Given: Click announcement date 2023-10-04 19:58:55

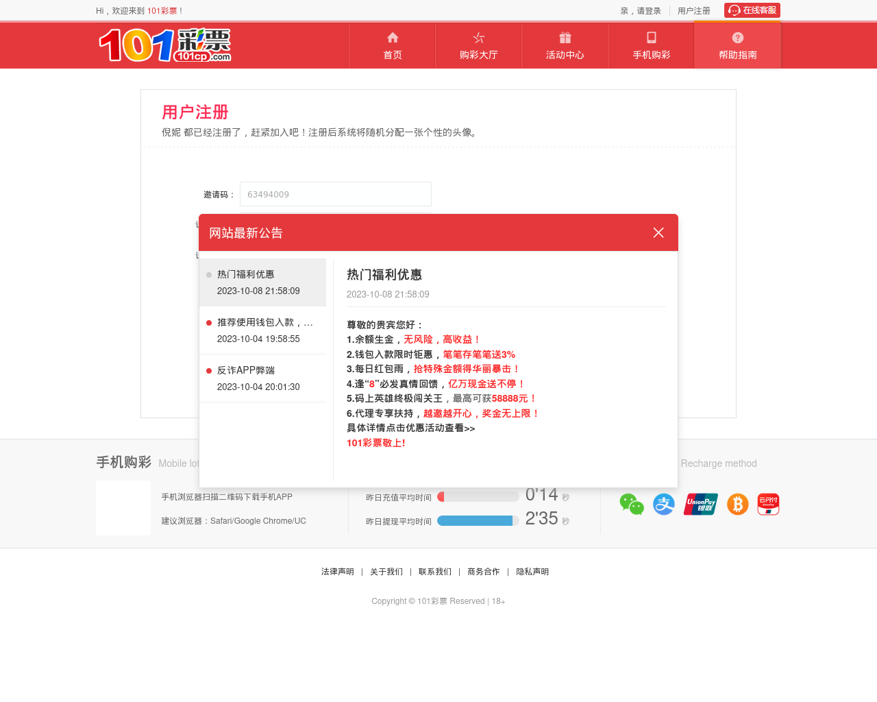Looking at the screenshot, I should 258,339.
